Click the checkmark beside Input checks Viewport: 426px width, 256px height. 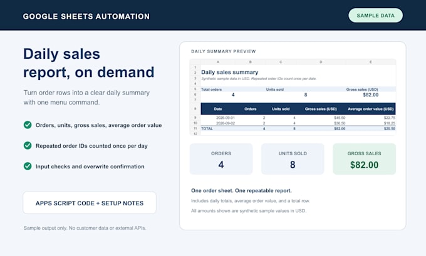(x=28, y=166)
